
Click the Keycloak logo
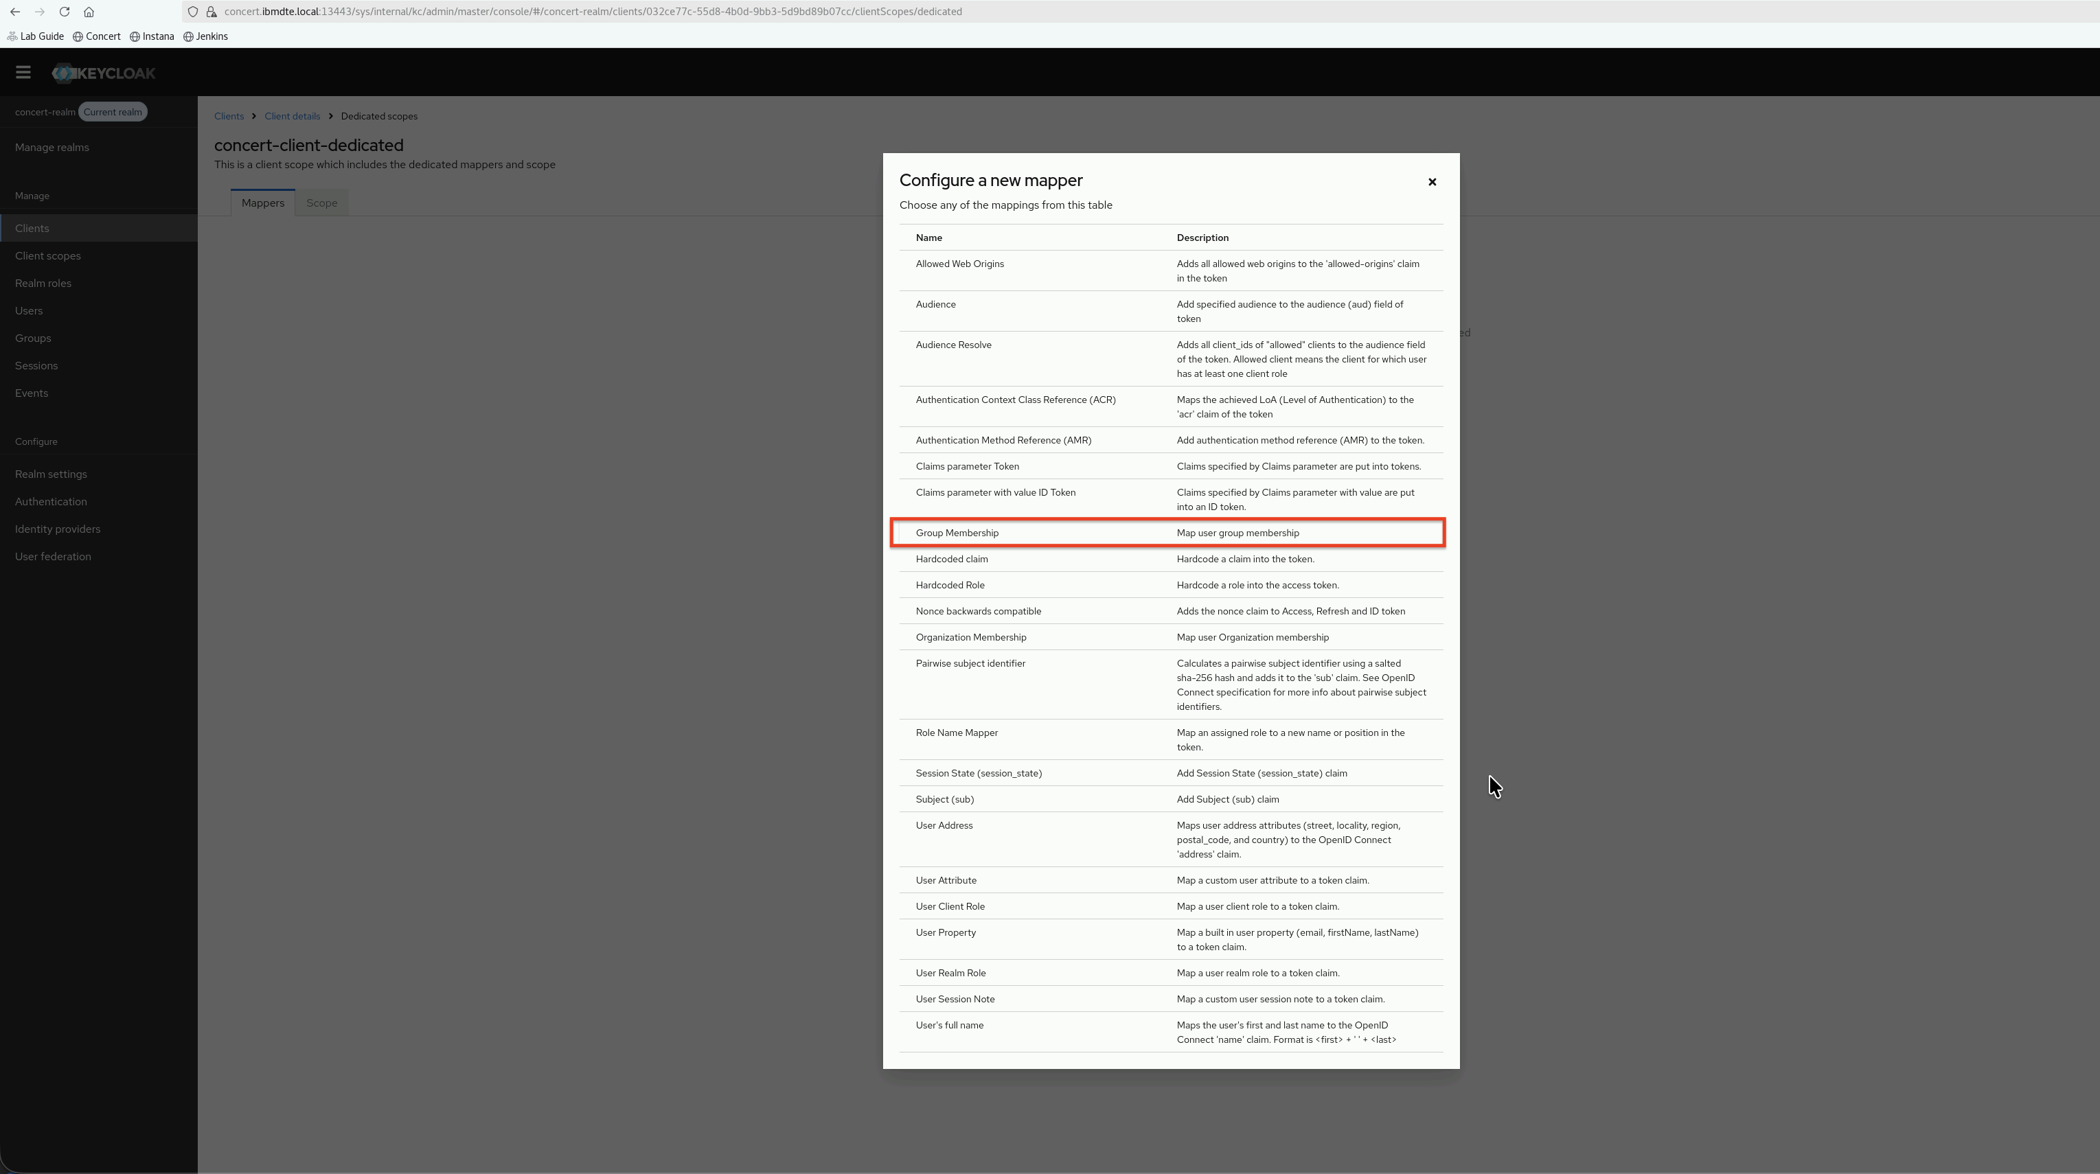click(x=104, y=73)
